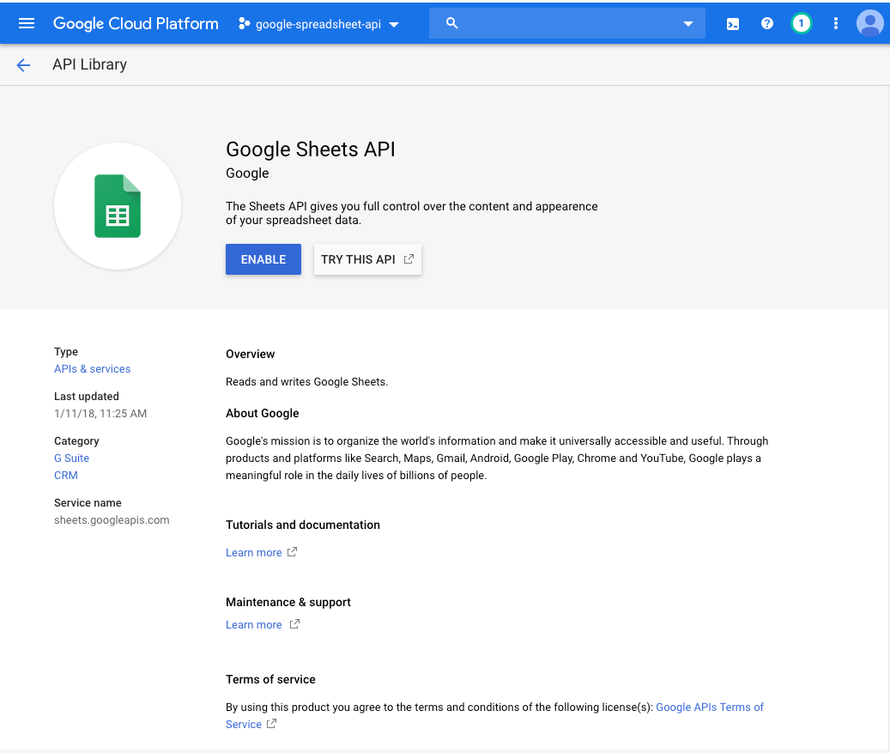The width and height of the screenshot is (890, 753).
Task: Click the About Google heading
Action: pyautogui.click(x=263, y=413)
